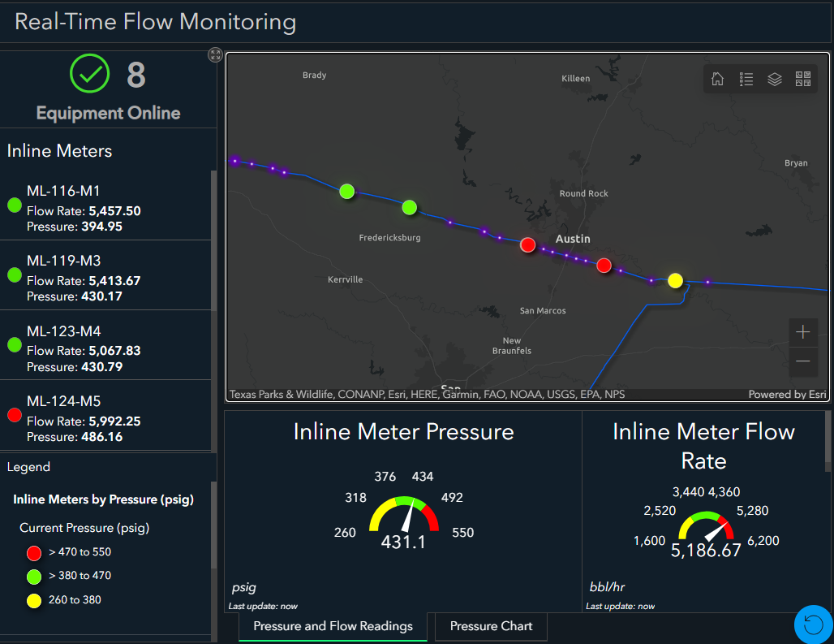Select meter ML-119-M3 in the list
This screenshot has height=644, width=834.
click(x=105, y=275)
